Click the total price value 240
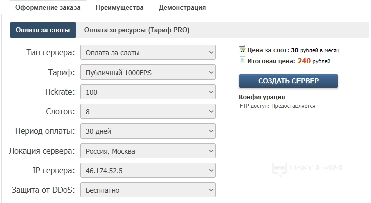 (304, 61)
